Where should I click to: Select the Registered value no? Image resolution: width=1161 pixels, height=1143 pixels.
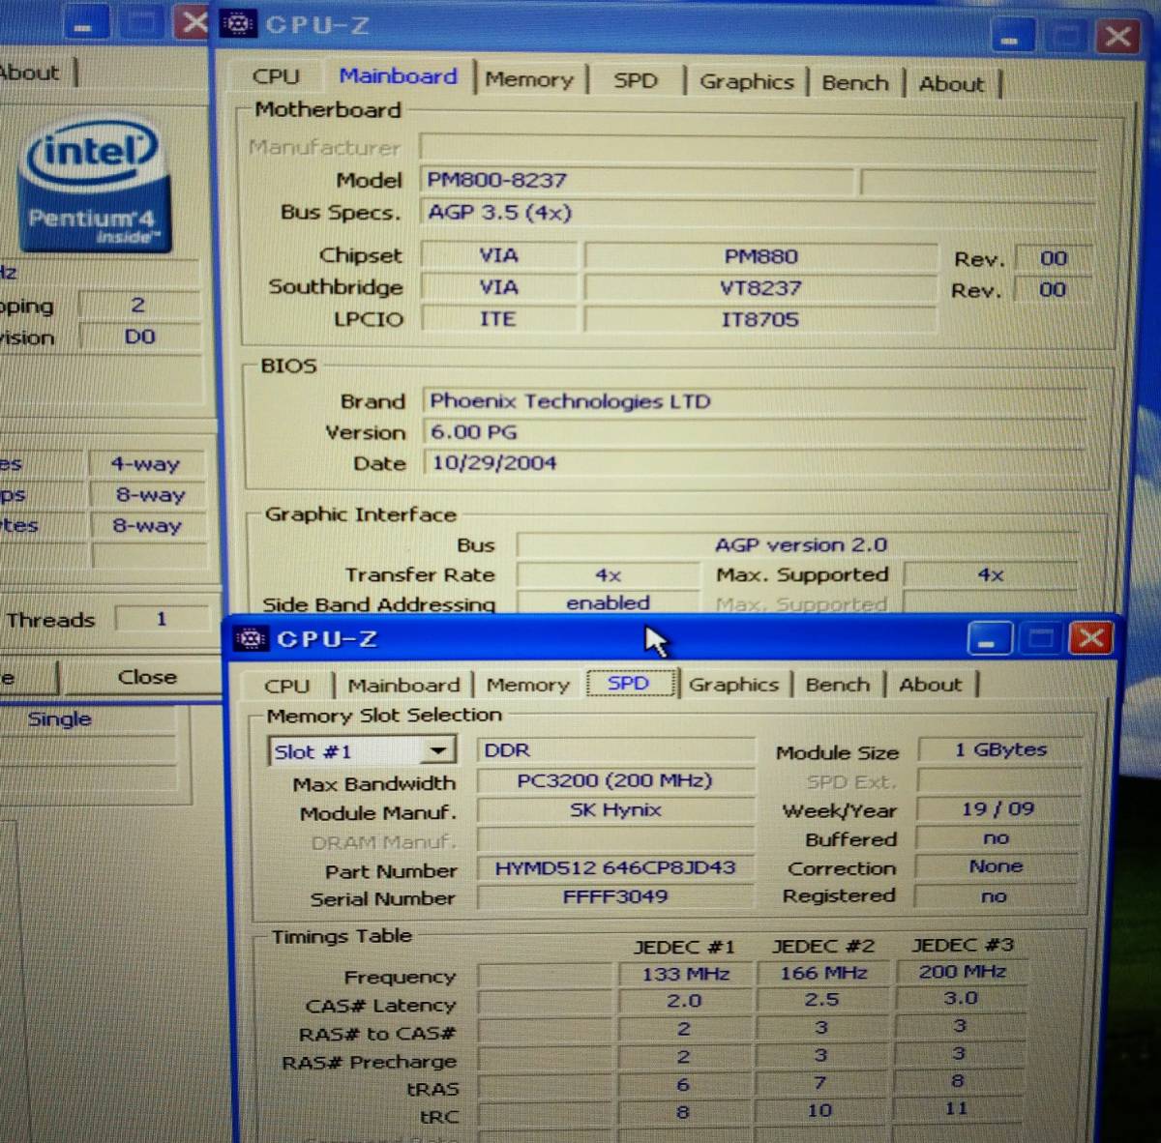(x=995, y=896)
